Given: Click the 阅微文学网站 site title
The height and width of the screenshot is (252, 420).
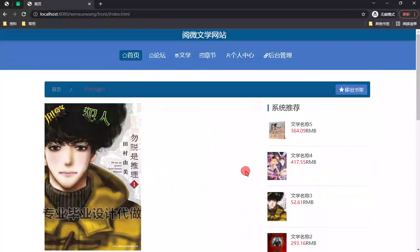Looking at the screenshot, I should click(x=204, y=35).
